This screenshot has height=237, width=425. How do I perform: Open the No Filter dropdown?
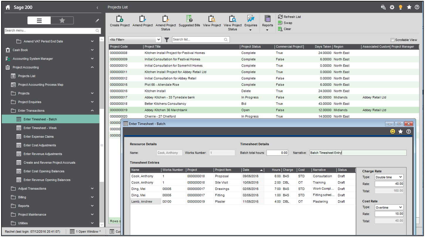tap(135, 40)
